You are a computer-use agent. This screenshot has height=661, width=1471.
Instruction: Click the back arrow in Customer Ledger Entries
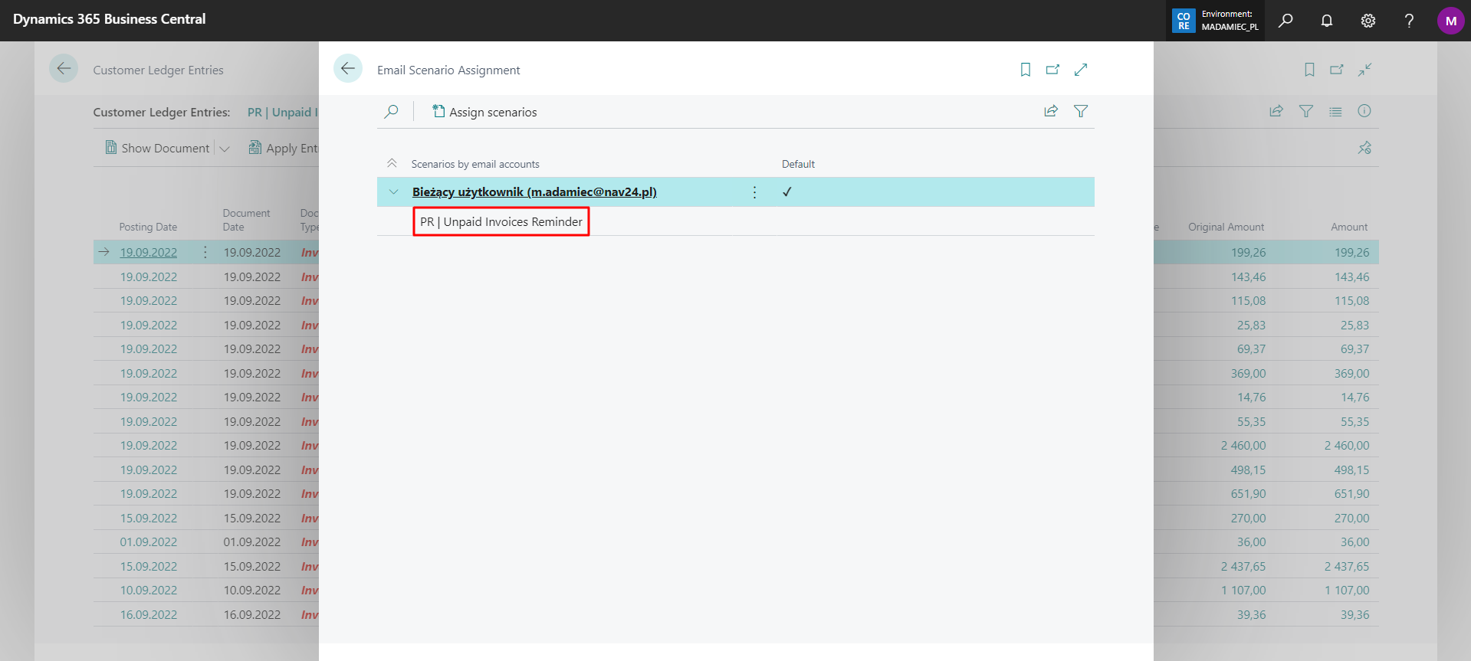coord(64,69)
